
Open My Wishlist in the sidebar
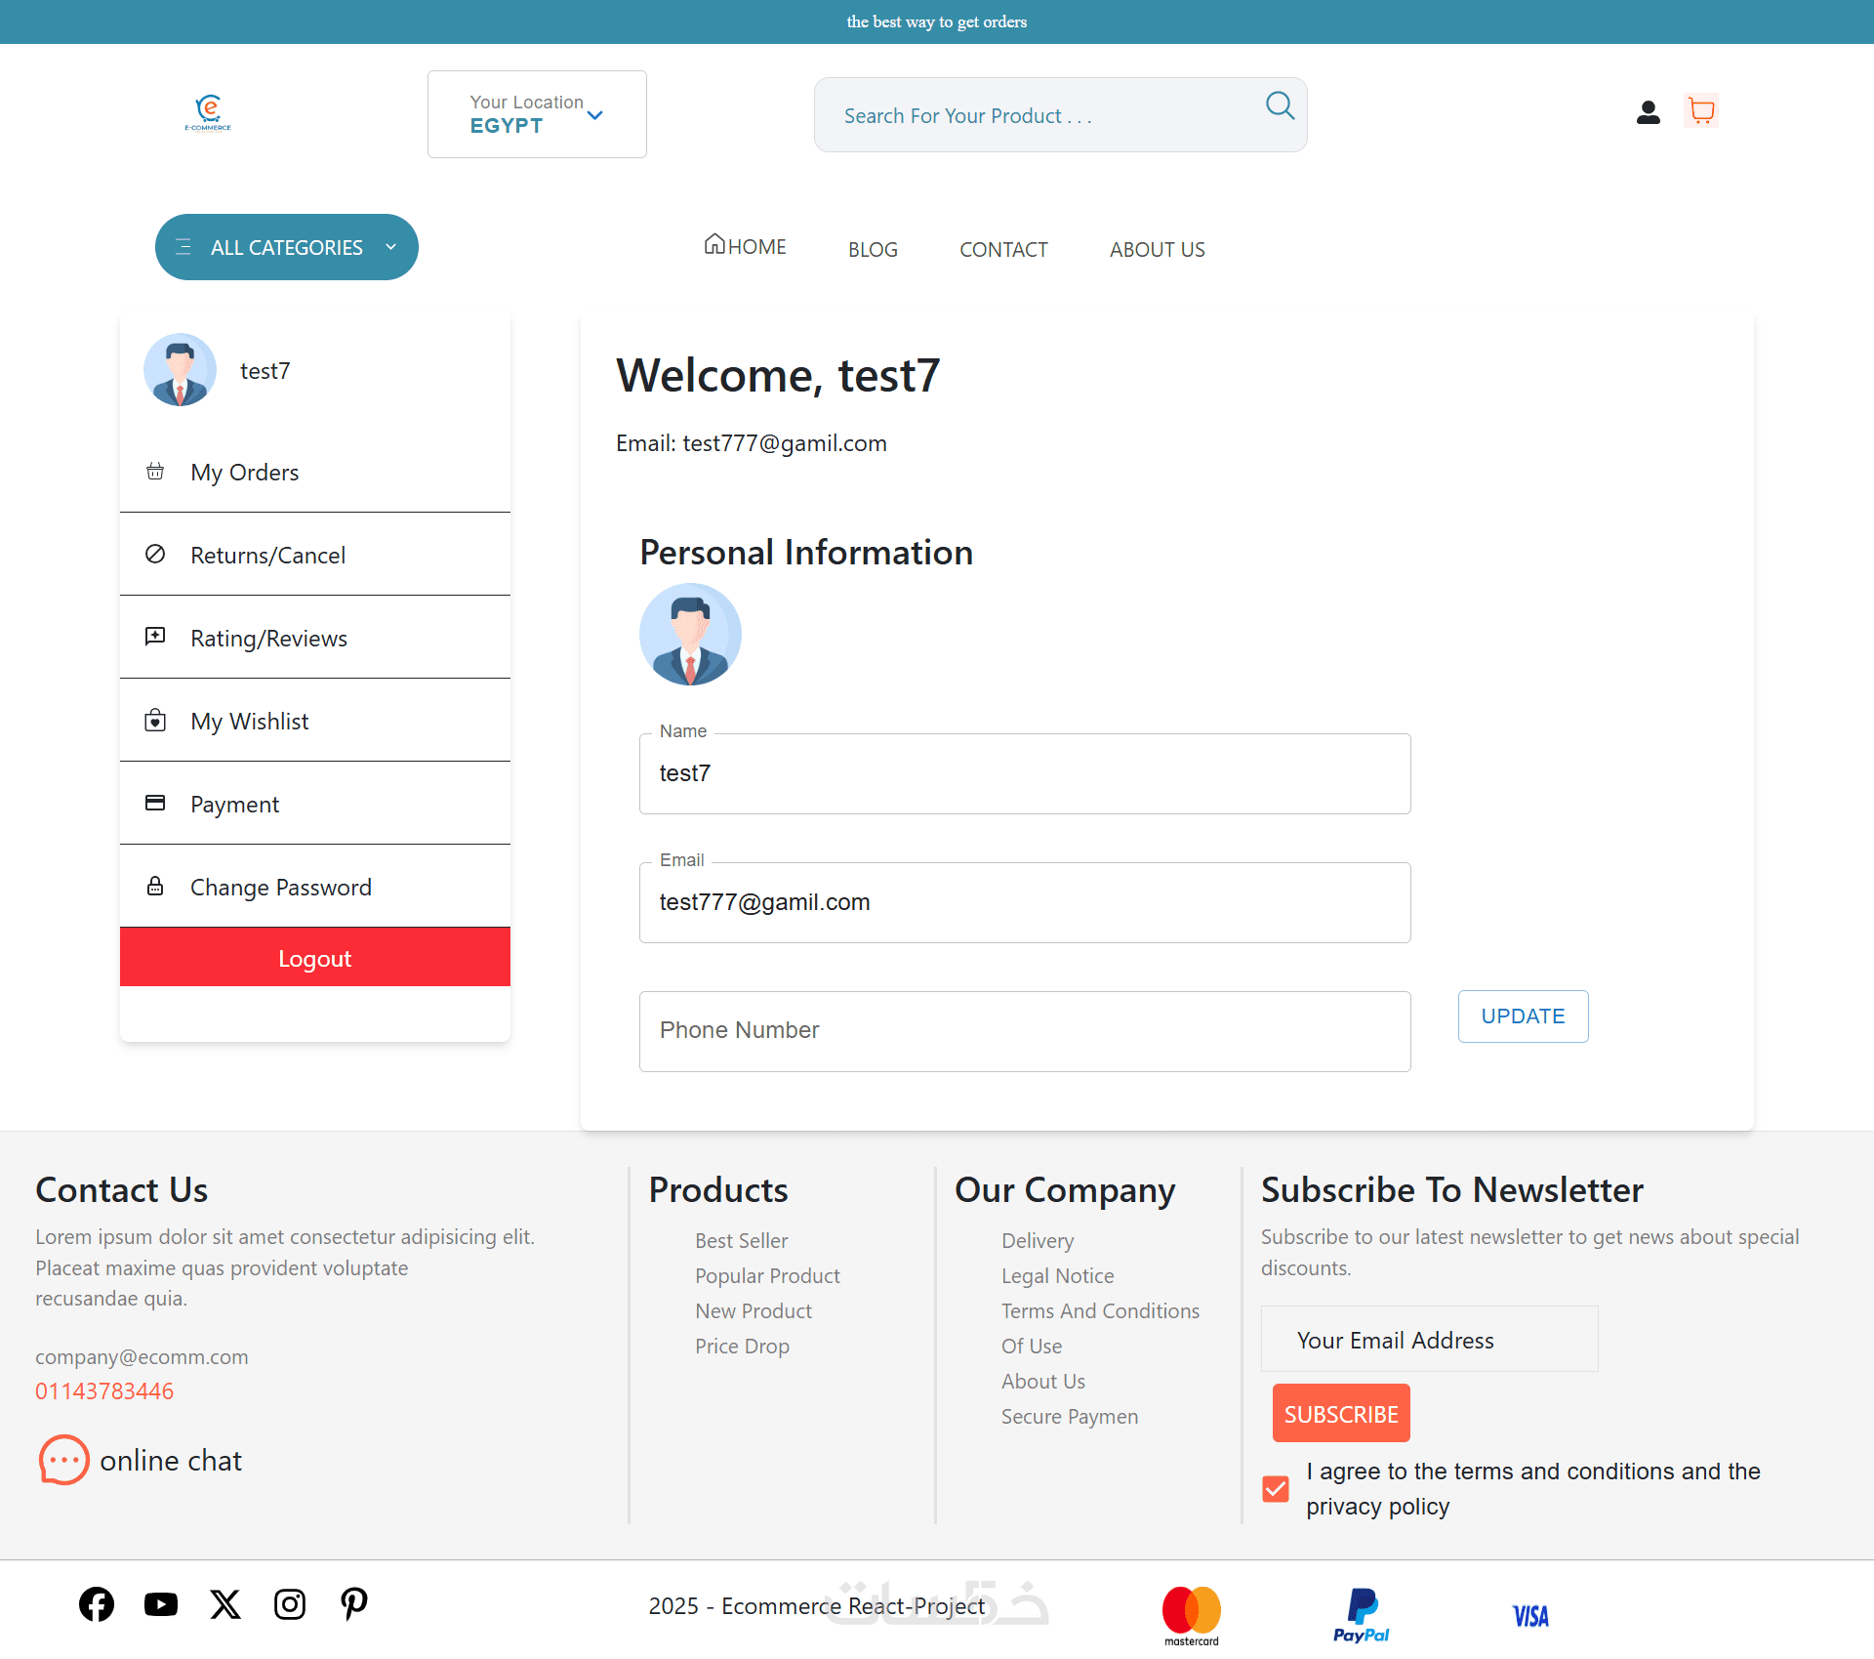(250, 722)
